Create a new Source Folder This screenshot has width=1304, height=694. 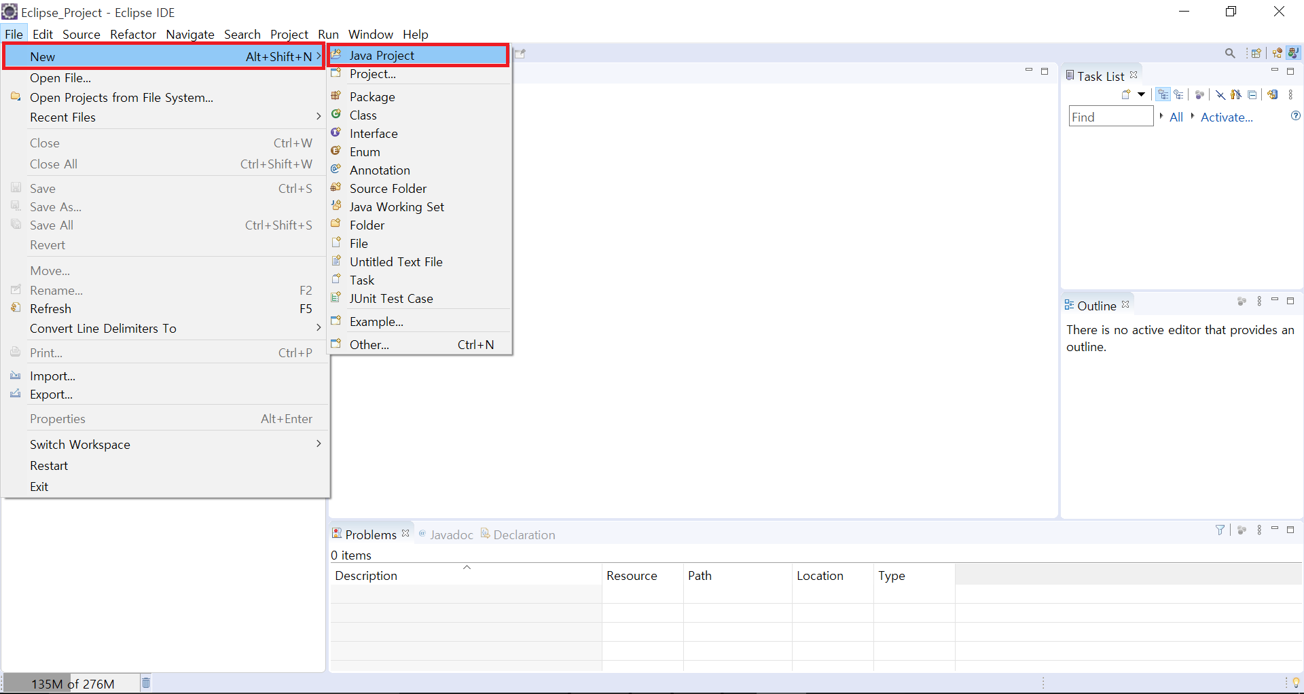(x=419, y=188)
